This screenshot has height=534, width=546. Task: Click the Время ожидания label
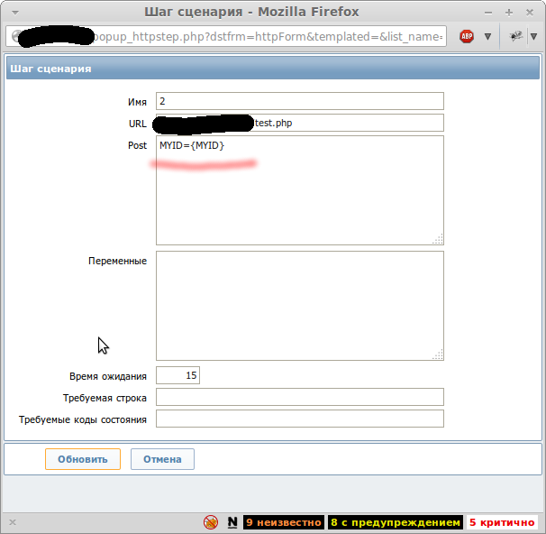108,376
